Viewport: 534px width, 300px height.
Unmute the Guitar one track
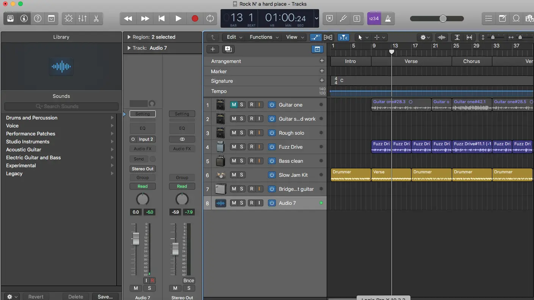coord(234,105)
